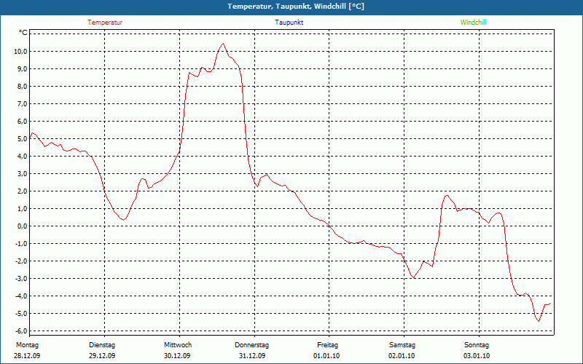This screenshot has height=364, width=583.
Task: Click the date 30.12.09
Action: click(177, 356)
